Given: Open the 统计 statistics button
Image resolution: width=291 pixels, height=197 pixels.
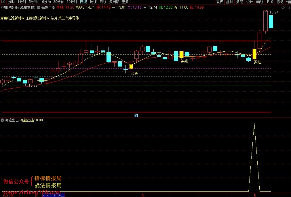Looking at the screenshot, I should 250,2.
